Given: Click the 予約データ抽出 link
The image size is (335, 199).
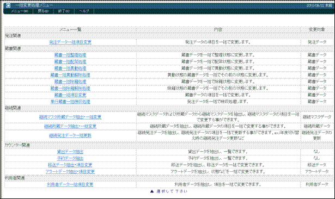Looking at the screenshot, I should pos(70,158).
